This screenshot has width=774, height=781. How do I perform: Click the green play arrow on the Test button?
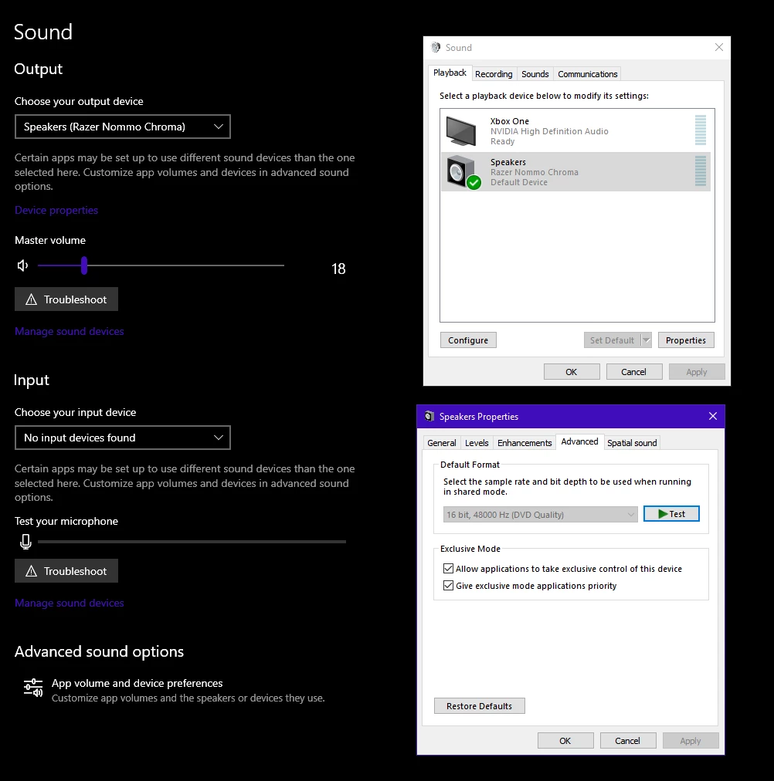[663, 514]
